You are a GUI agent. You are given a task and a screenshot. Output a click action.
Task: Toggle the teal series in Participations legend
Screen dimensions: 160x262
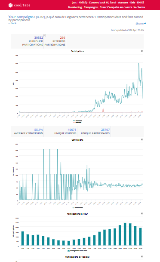pos(78,120)
